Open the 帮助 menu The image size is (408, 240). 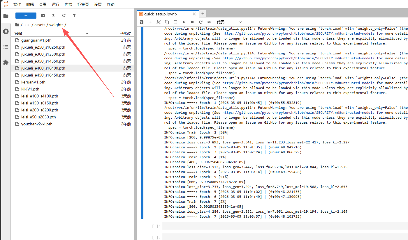(111, 4)
